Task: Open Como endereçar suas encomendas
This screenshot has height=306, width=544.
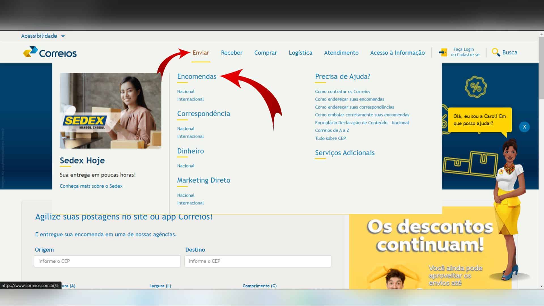Action: [x=350, y=99]
